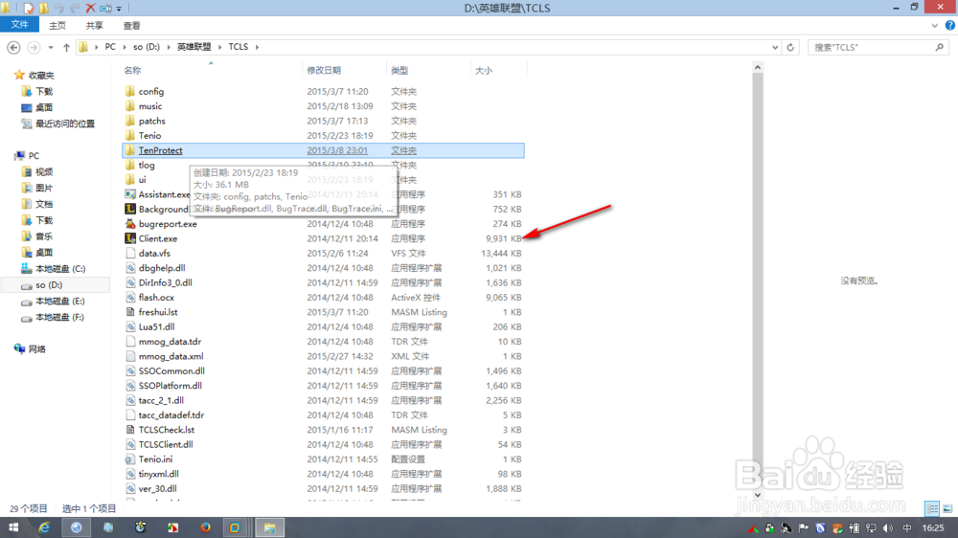Image resolution: width=958 pixels, height=538 pixels.
Task: Open the recent locations dropdown arrow
Action: (x=51, y=47)
